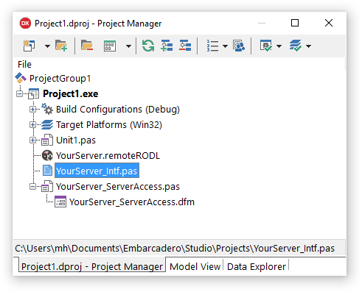The image size is (362, 292).
Task: Click the gears icon of Build Configurations
Action: (47, 109)
